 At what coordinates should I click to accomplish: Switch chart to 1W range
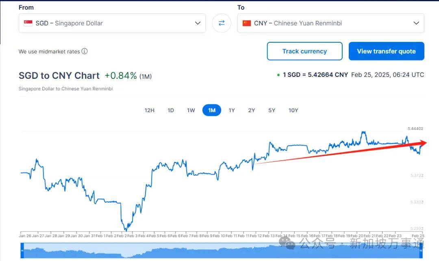pos(191,110)
